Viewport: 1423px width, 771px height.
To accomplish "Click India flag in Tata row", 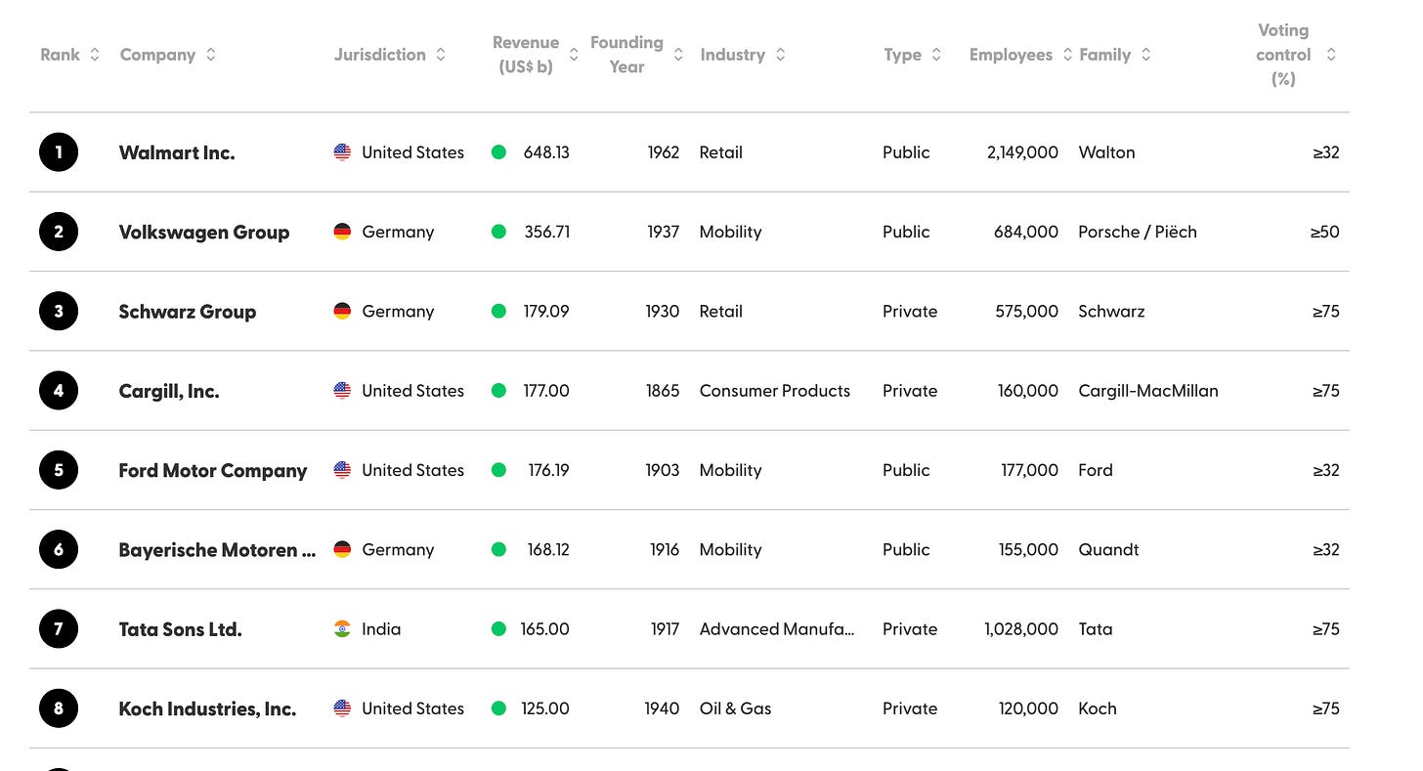I will (342, 629).
